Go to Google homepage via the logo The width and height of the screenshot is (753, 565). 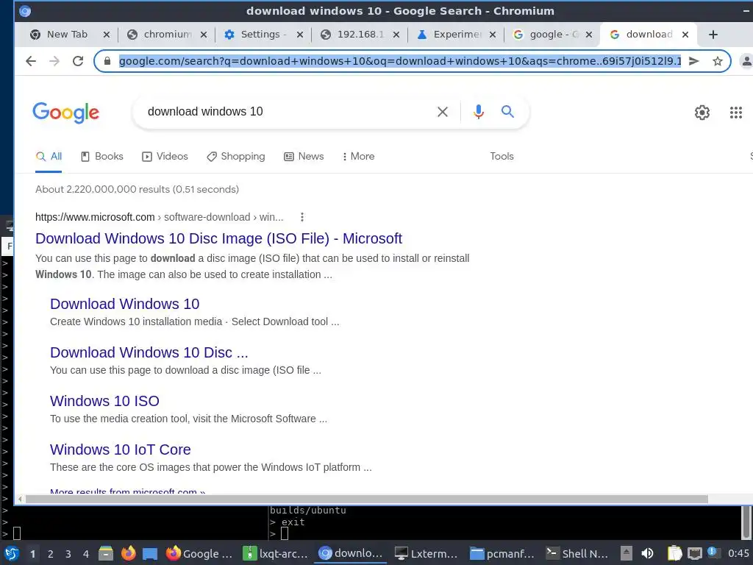tap(65, 113)
